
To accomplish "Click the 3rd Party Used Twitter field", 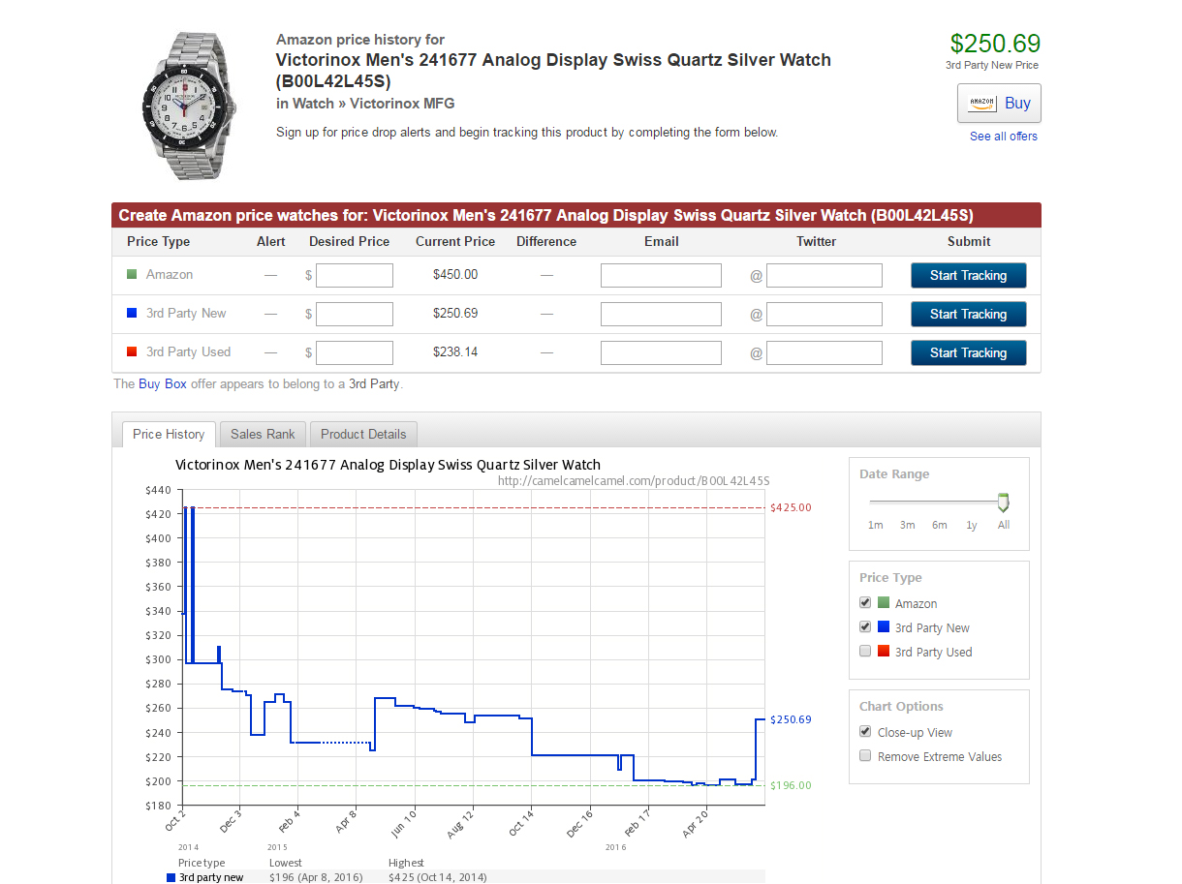I will pyautogui.click(x=824, y=353).
